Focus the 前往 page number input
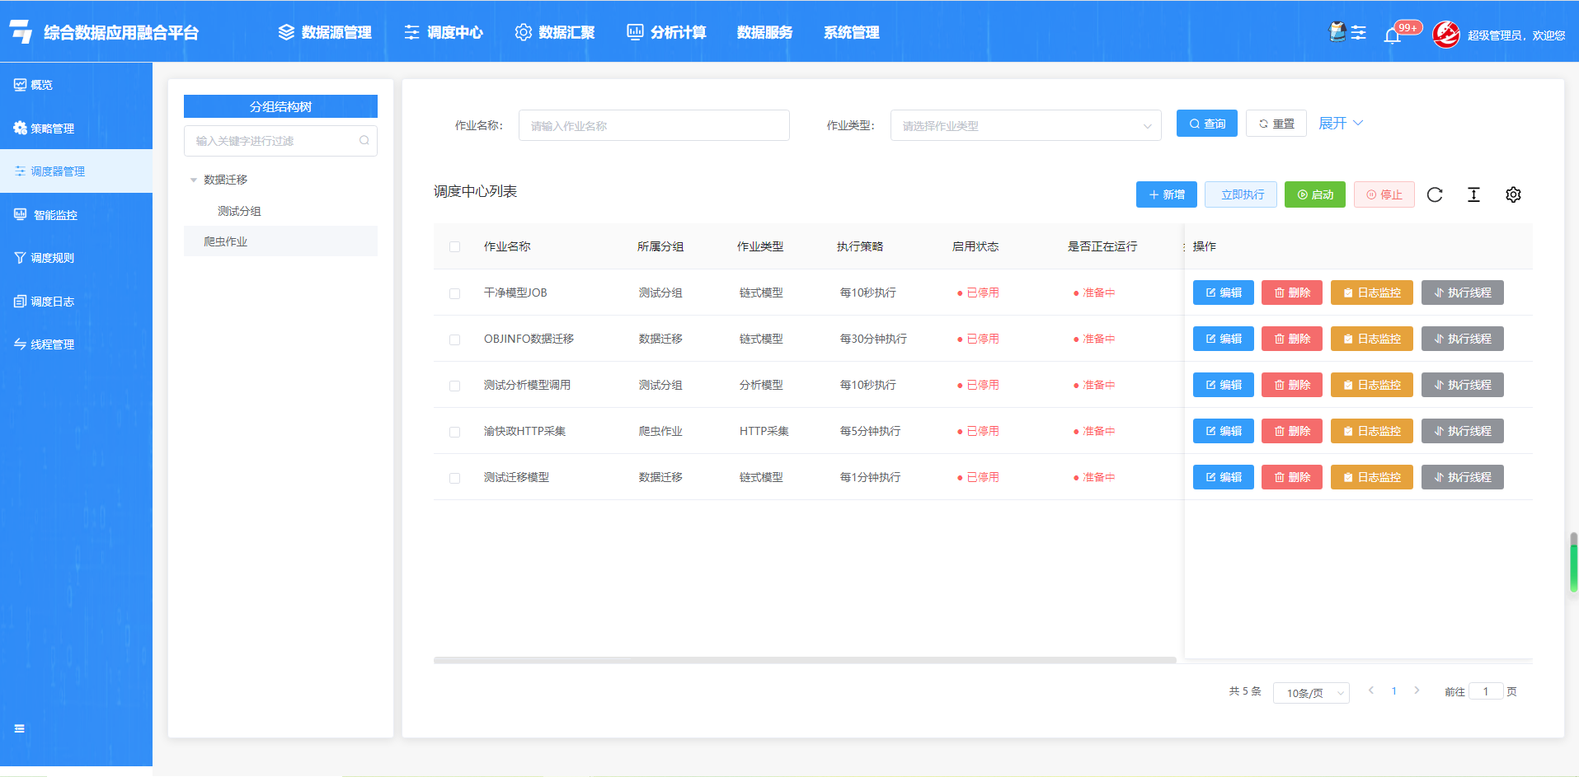 (1486, 691)
